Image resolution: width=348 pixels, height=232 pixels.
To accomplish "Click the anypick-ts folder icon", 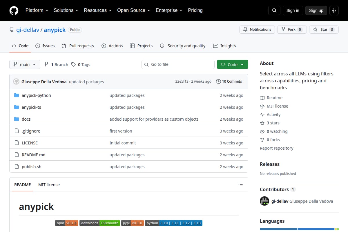I will [17, 107].
